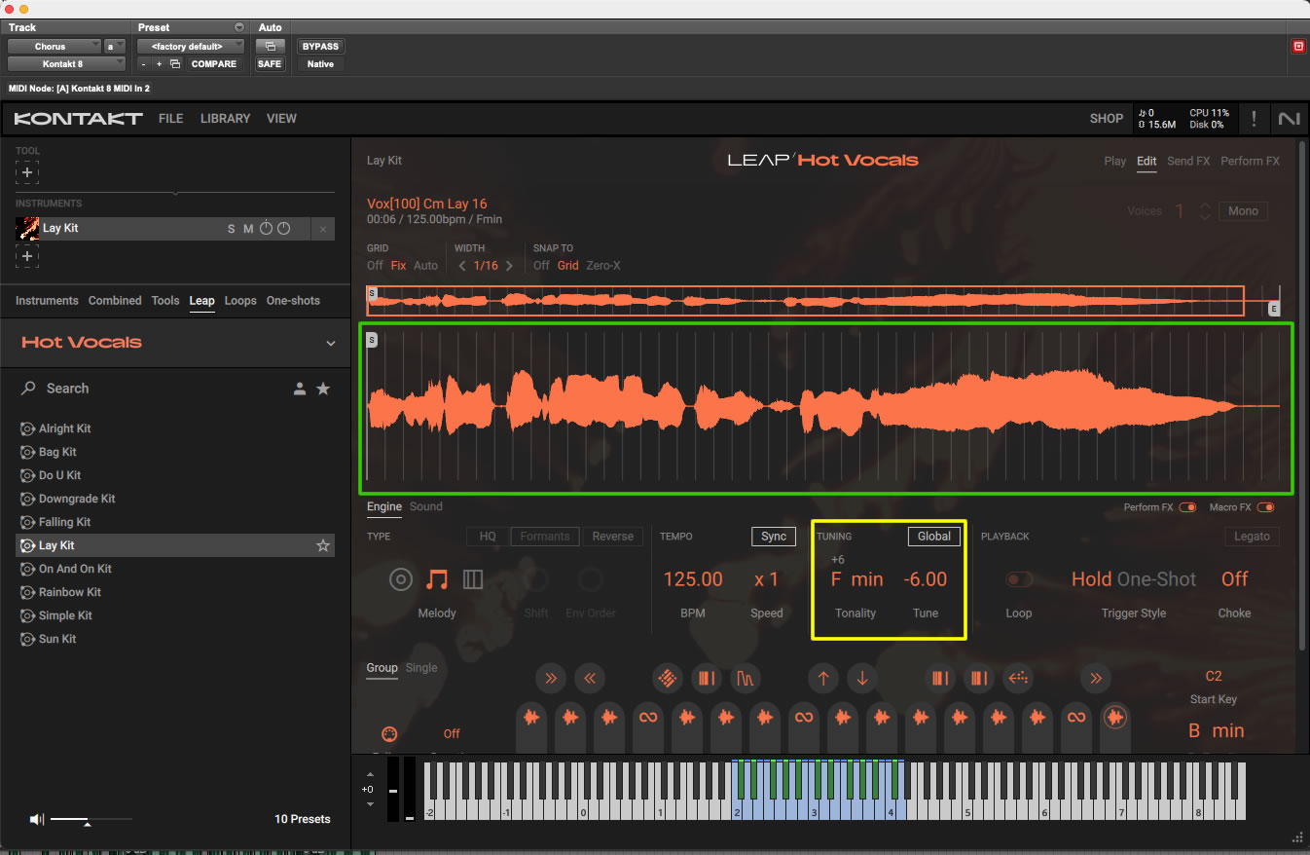Screen dimensions: 1310x855
Task: Toggle the Mono voices button
Action: pos(1243,211)
